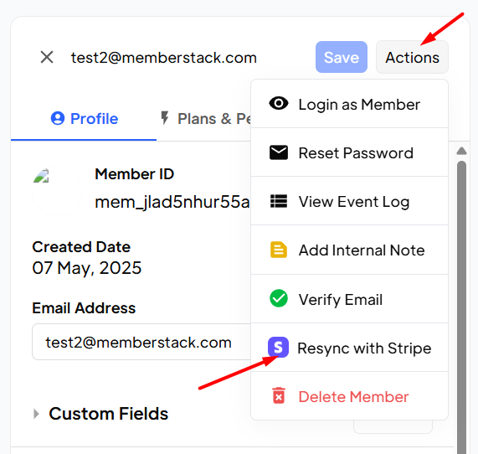Image resolution: width=478 pixels, height=454 pixels.
Task: Click the Save button
Action: point(342,57)
